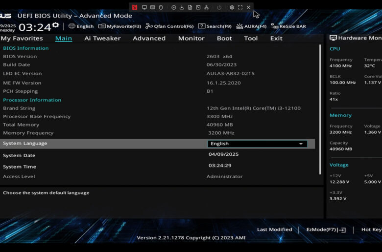Open the System Language dropdown arrow
This screenshot has width=382, height=252.
[301, 144]
